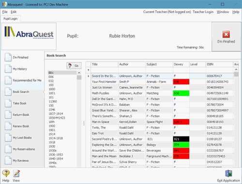Click the Go search button
The image size is (242, 184).
pyautogui.click(x=74, y=65)
